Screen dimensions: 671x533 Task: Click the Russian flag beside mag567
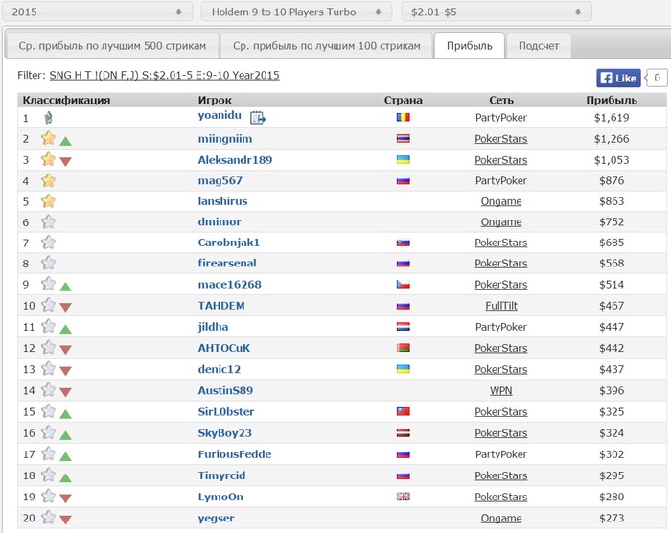[403, 181]
